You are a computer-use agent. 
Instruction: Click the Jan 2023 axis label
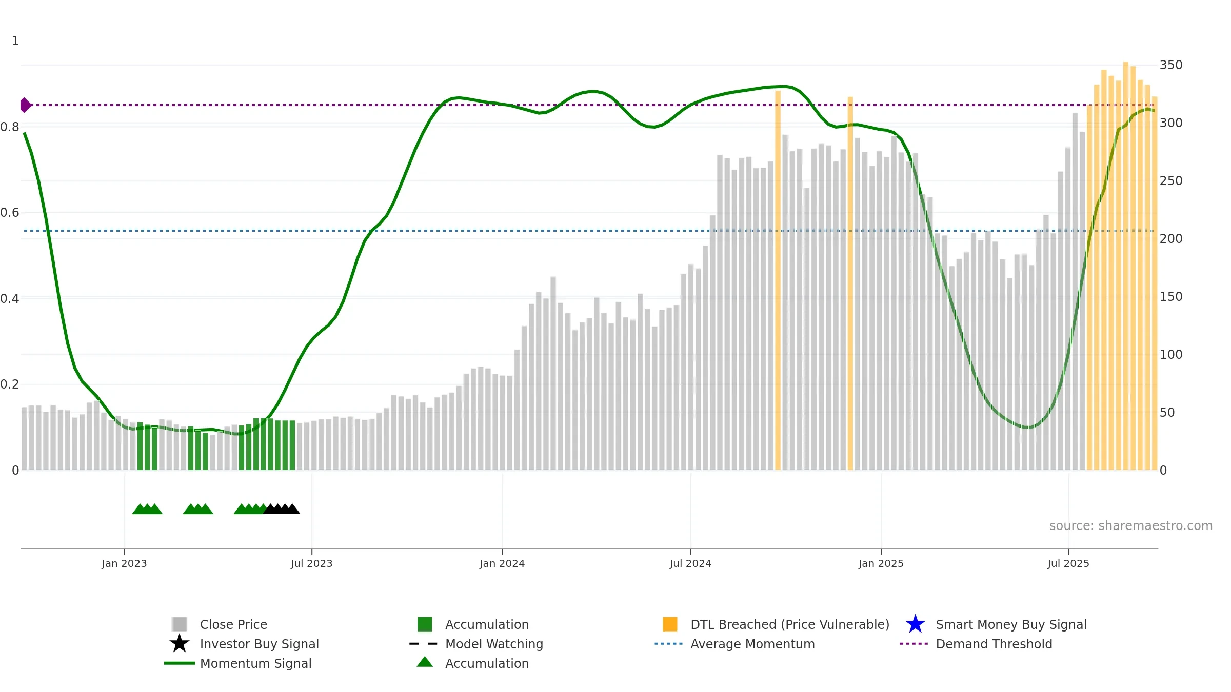[x=124, y=563]
